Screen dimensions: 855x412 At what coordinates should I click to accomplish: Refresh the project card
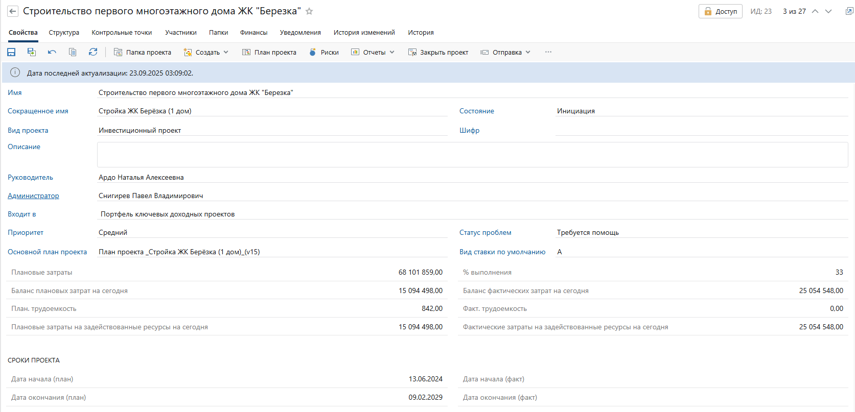tap(93, 52)
